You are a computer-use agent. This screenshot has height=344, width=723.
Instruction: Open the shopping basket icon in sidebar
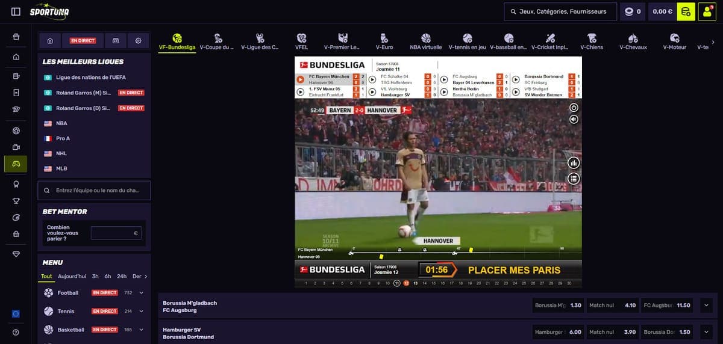[x=16, y=234]
